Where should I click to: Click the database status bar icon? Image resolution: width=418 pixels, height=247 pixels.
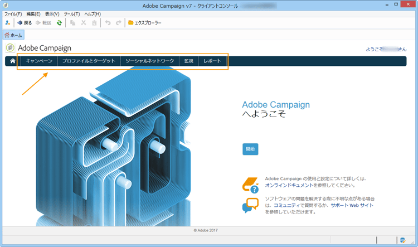[x=403, y=240]
